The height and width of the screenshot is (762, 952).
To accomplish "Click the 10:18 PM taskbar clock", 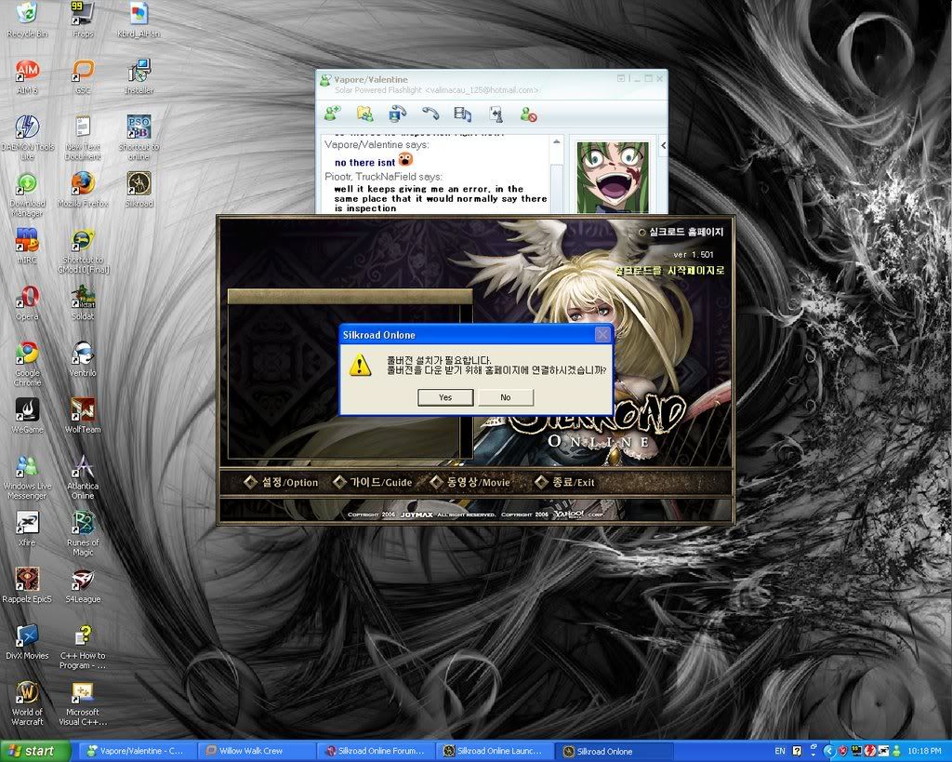I will tap(925, 751).
